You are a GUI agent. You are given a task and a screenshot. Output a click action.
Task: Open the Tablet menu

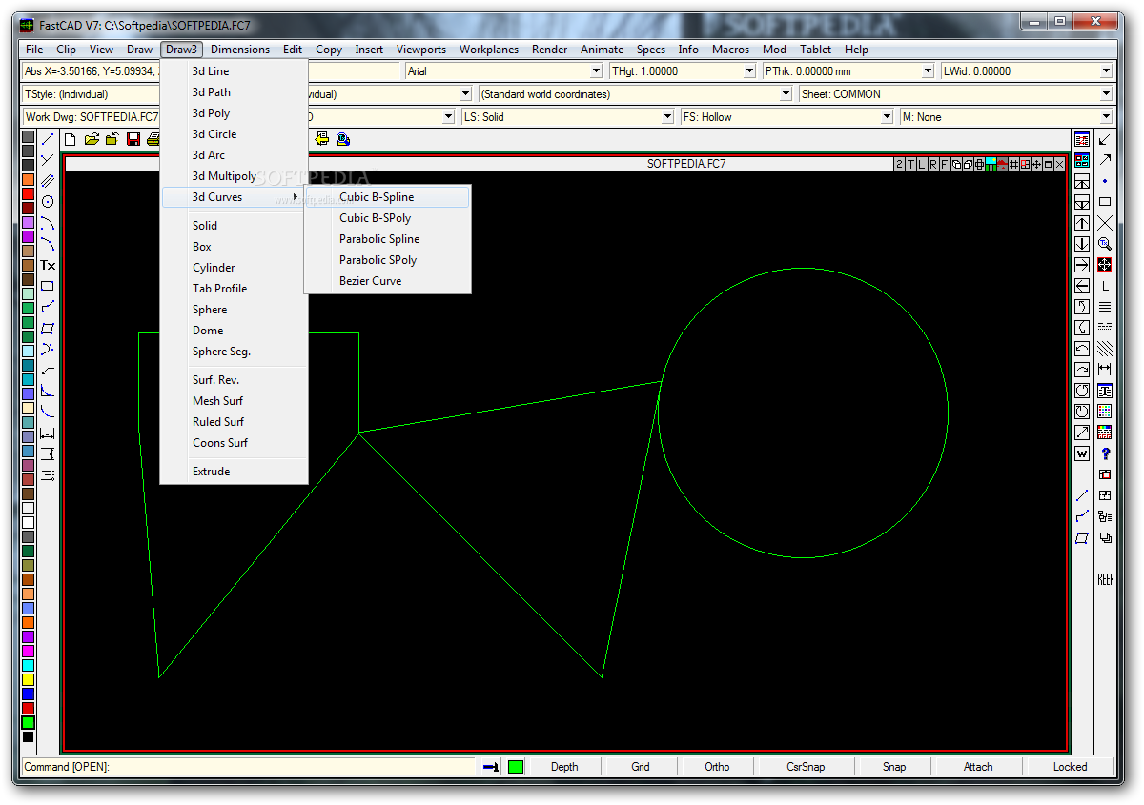815,50
